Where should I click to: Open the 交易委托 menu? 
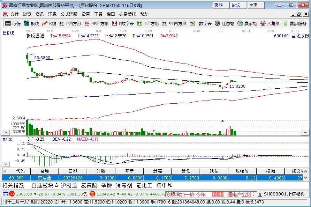[x=127, y=14]
